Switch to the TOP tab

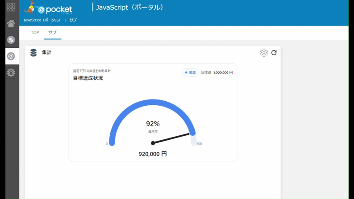pos(35,32)
